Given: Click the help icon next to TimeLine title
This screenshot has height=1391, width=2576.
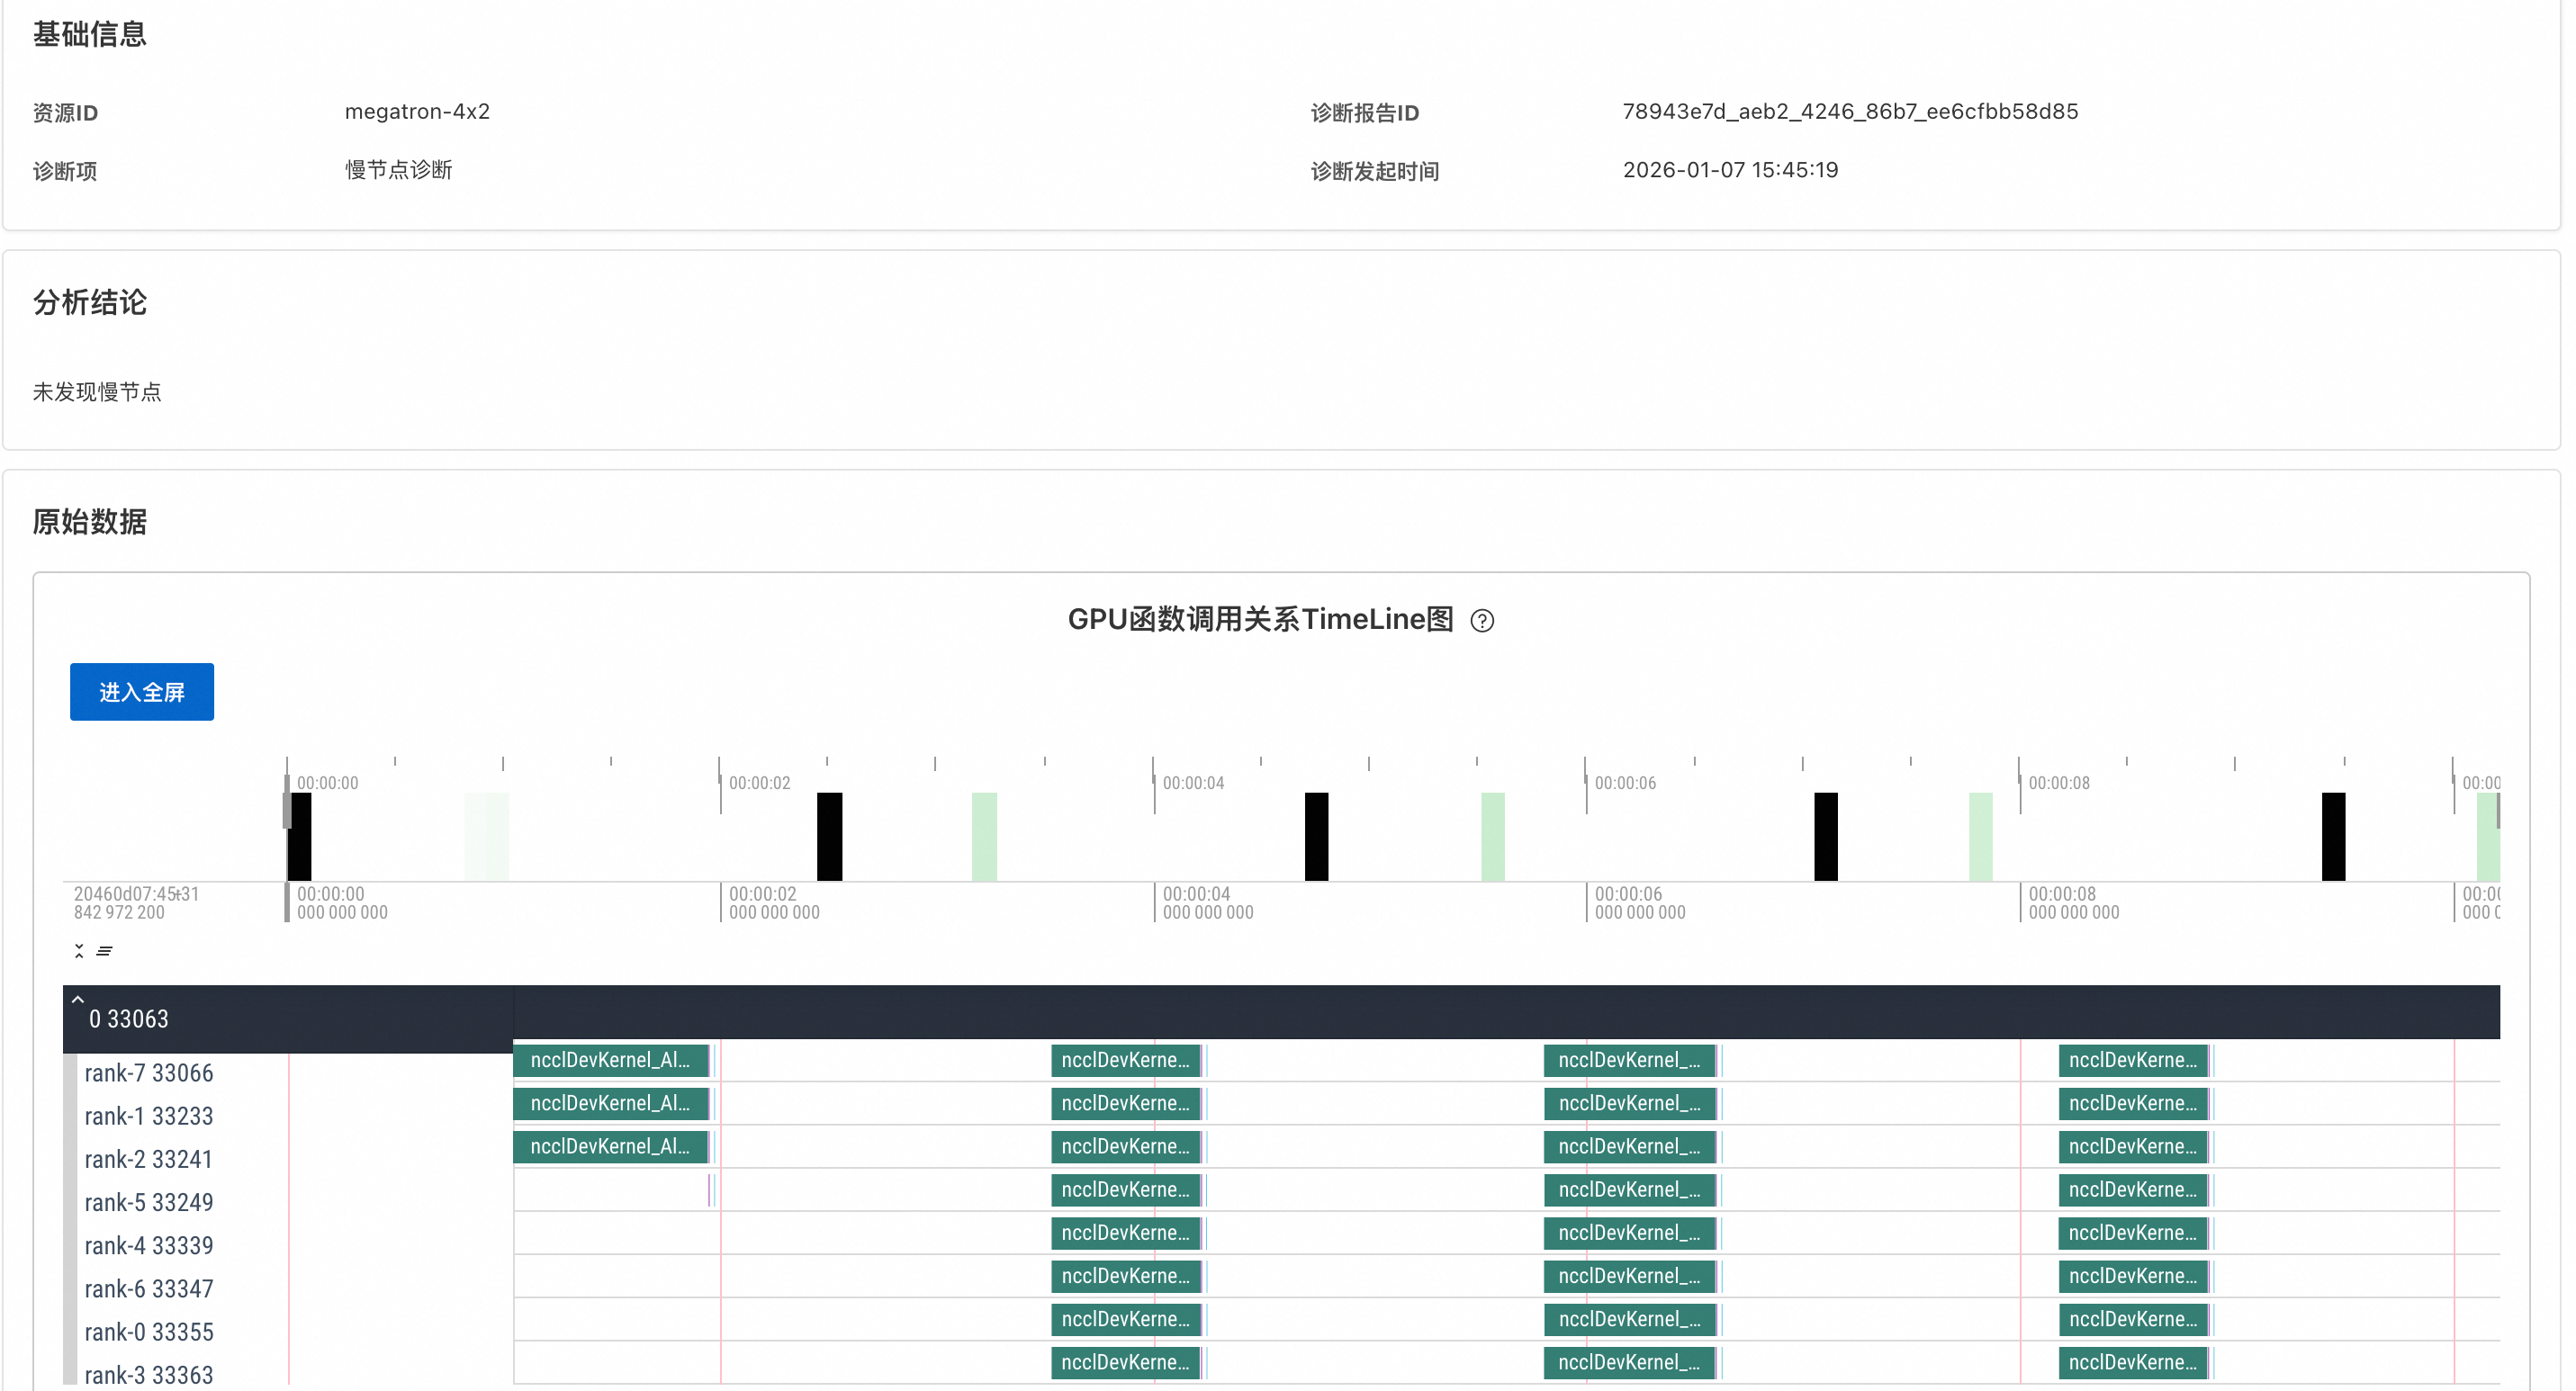Looking at the screenshot, I should [1482, 621].
